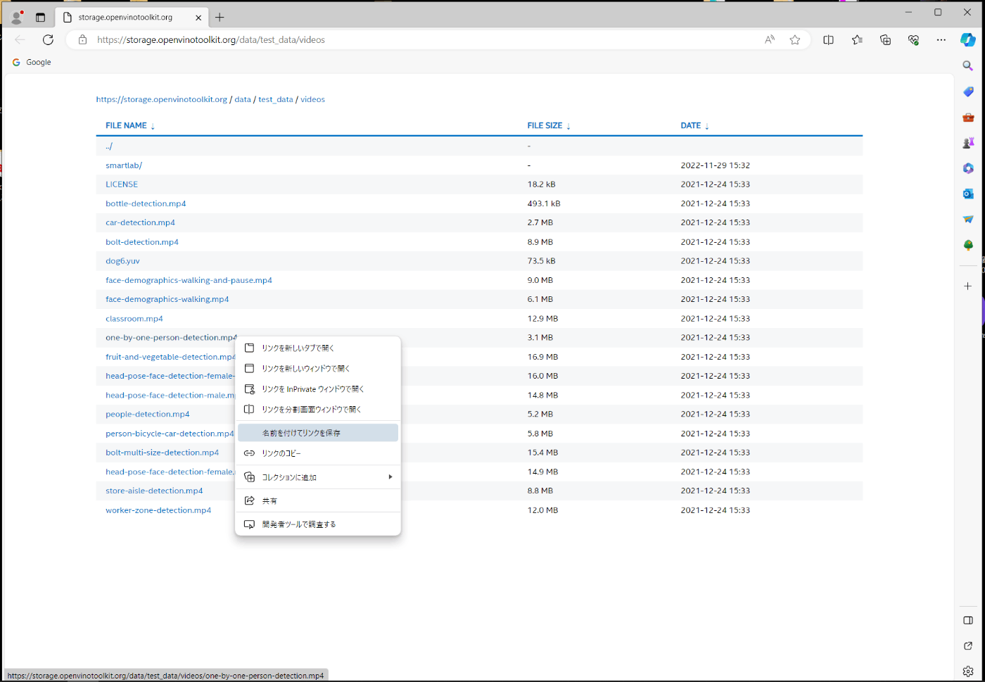The image size is (985, 682).
Task: Select the Share menu item
Action: coord(318,500)
